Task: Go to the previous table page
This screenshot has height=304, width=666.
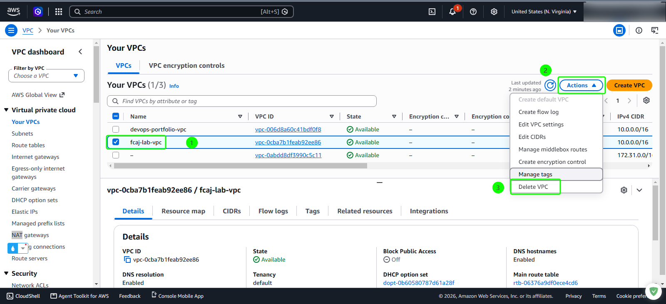Action: click(606, 101)
